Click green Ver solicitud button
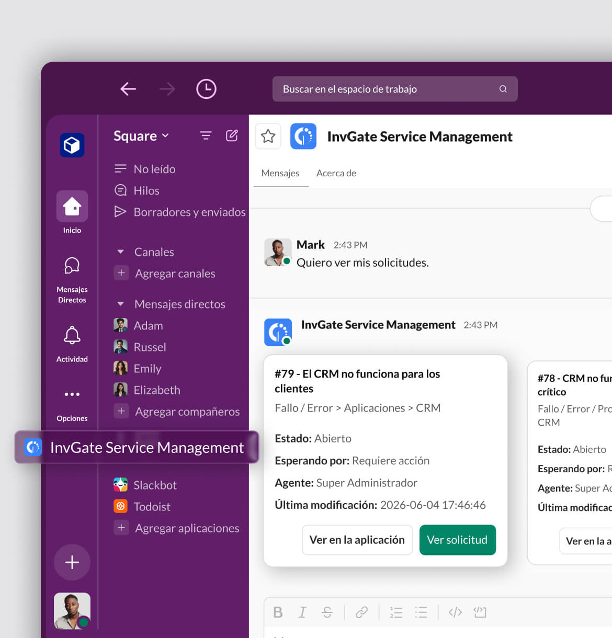 [x=458, y=540]
